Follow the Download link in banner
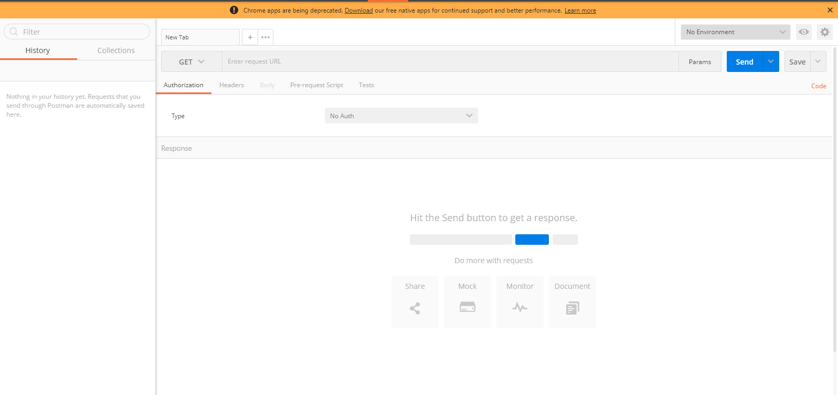Viewport: 838px width, 395px height. pos(359,10)
